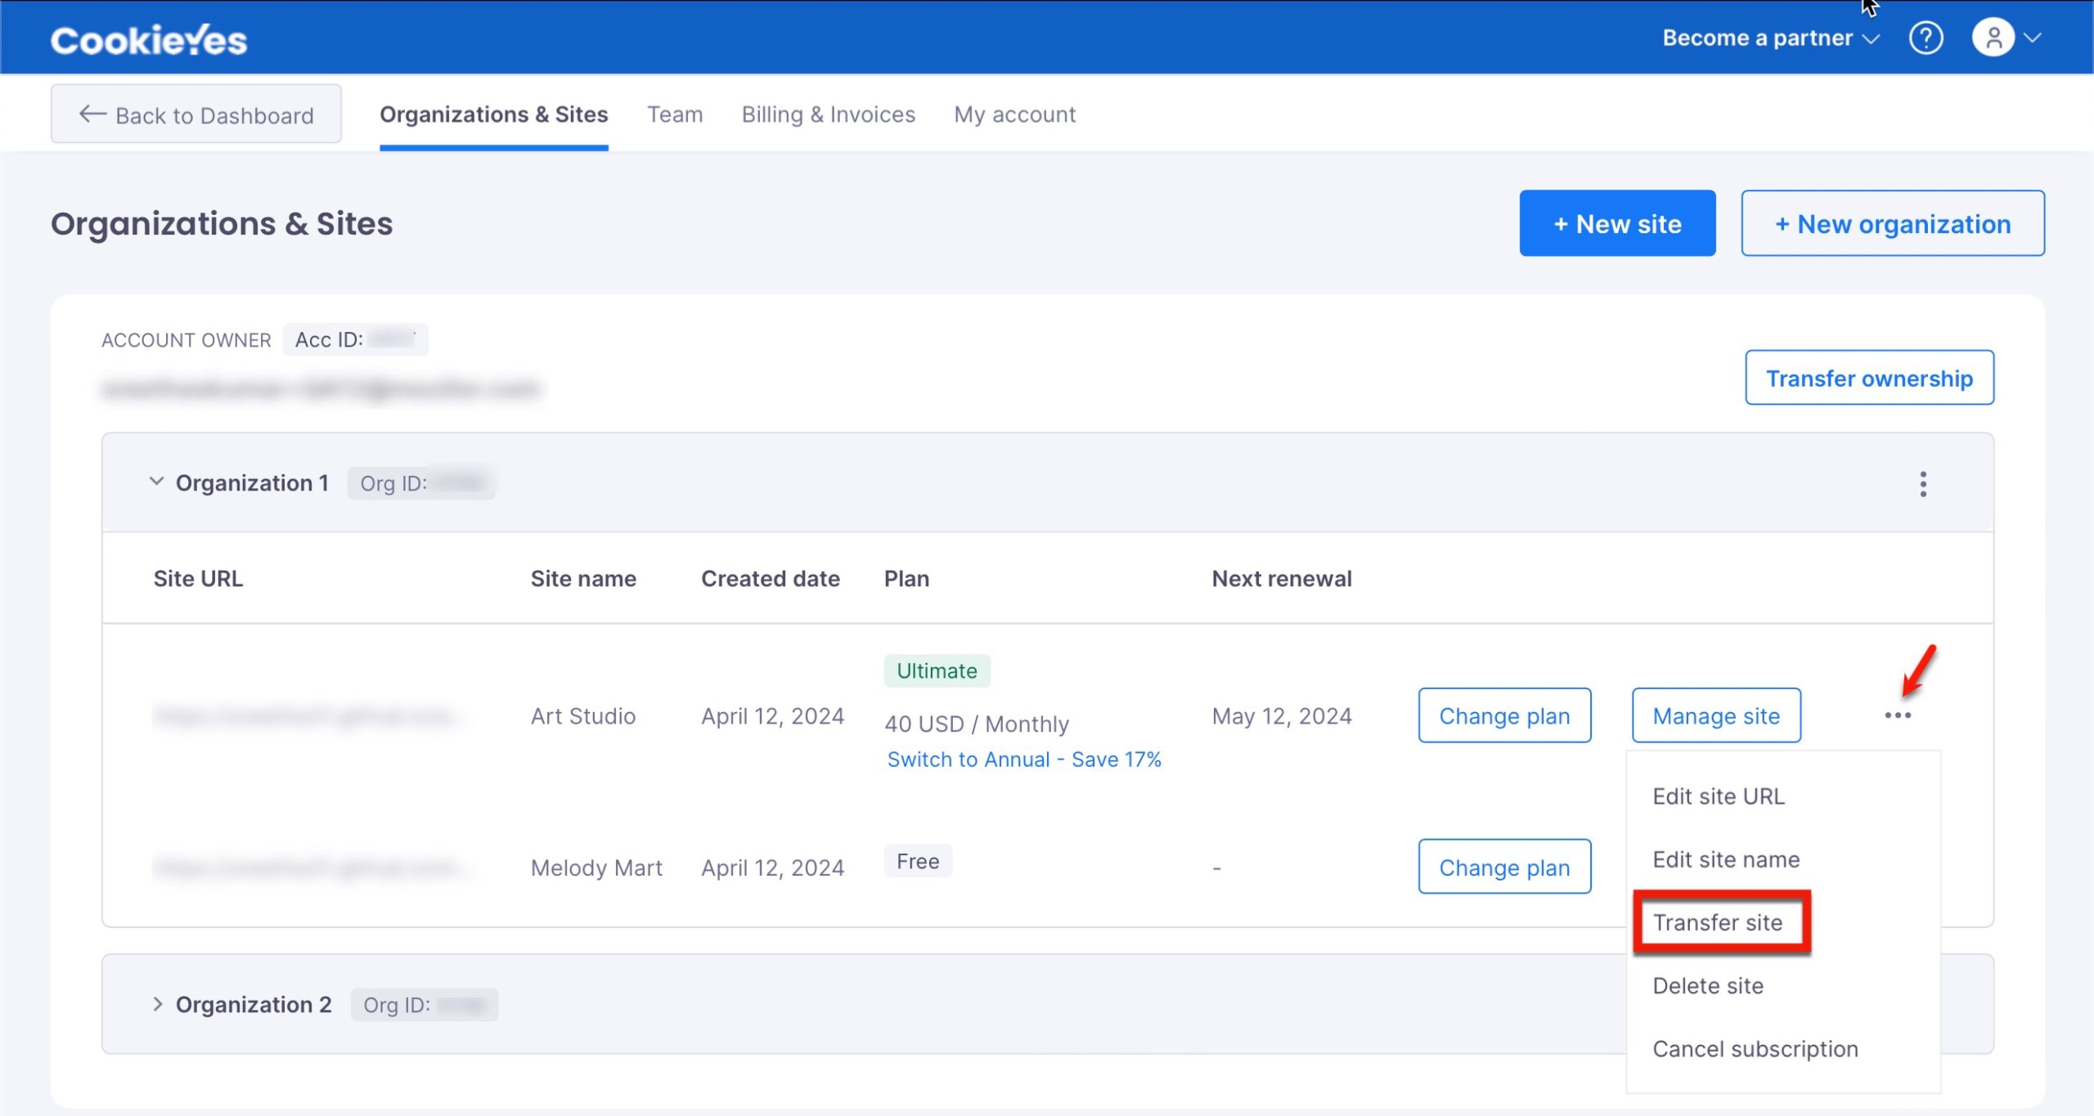Click the + New site button
2094x1116 pixels.
click(1617, 222)
